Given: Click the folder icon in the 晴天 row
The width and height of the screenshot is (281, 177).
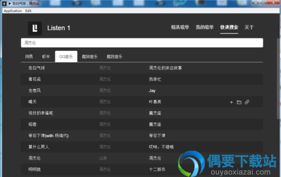Looking at the screenshot, I should (x=239, y=102).
